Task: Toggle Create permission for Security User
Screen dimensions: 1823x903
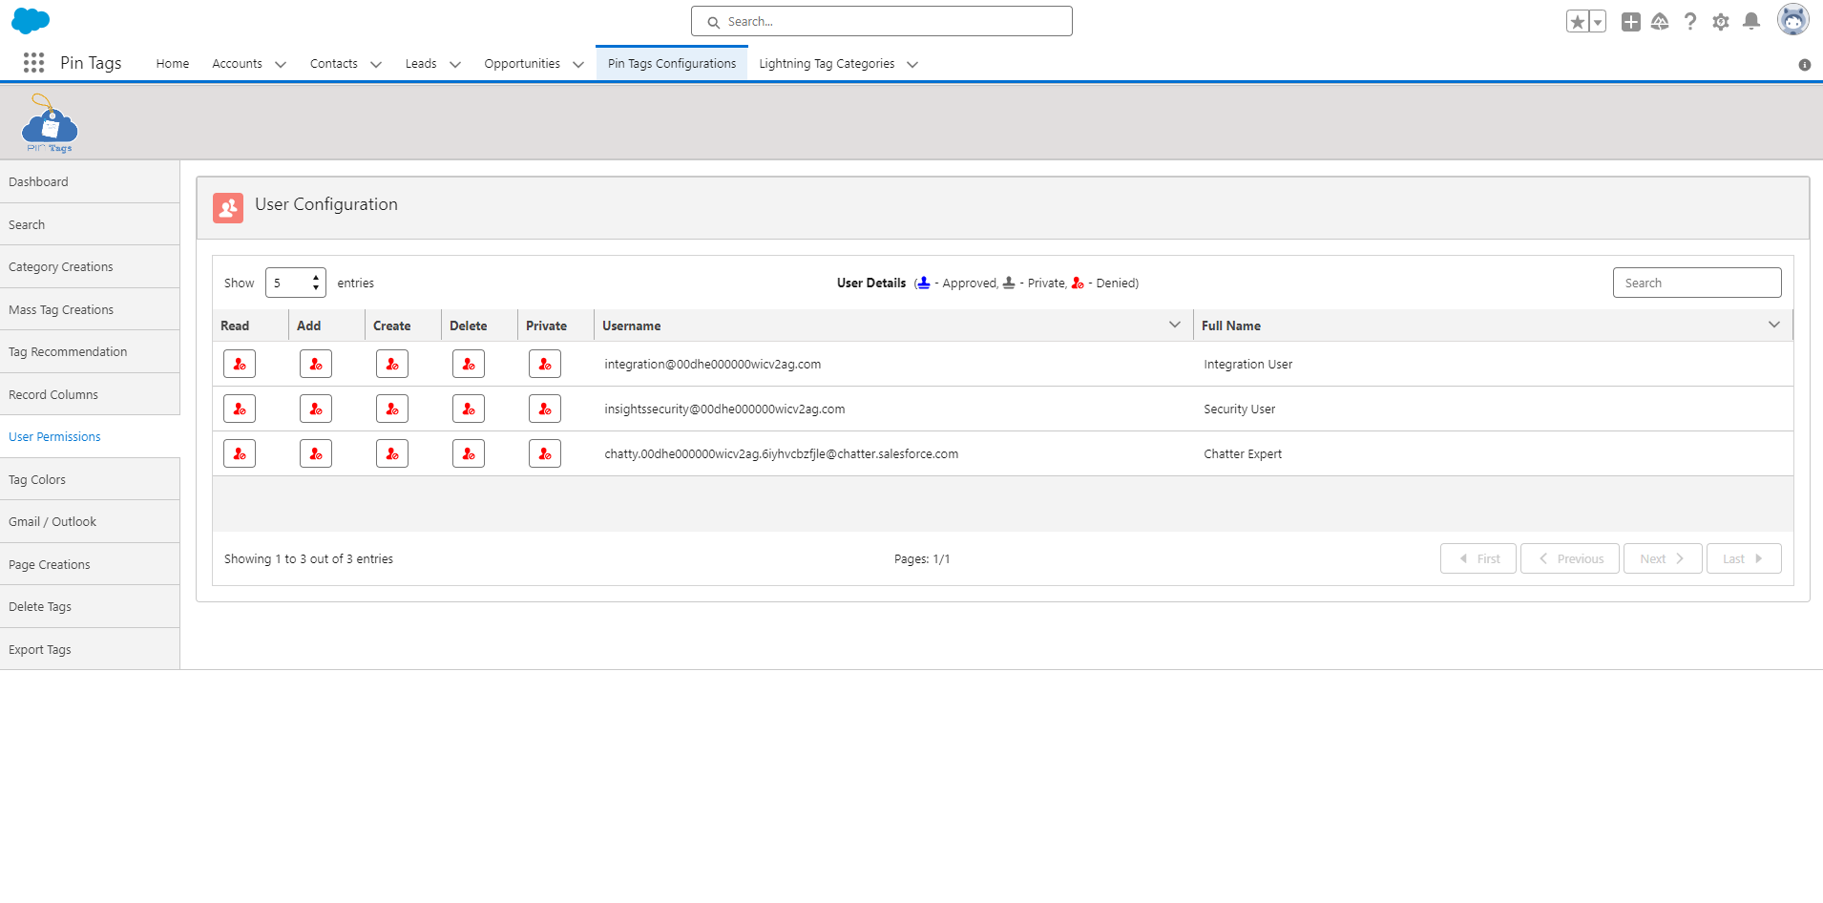Action: pos(392,409)
